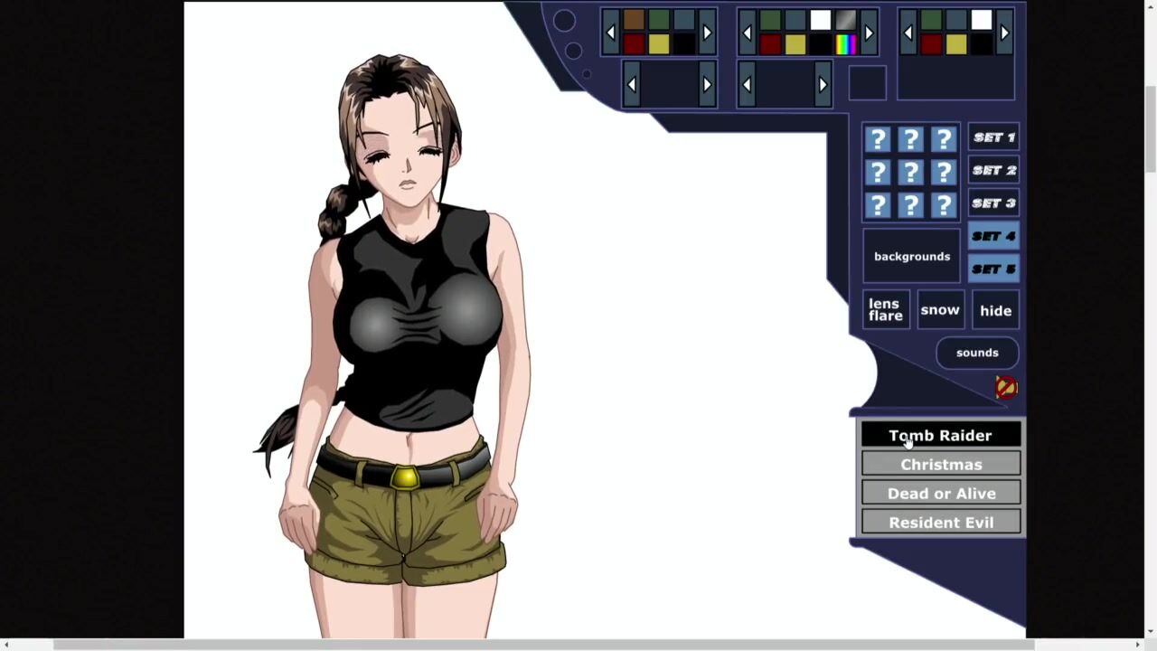The image size is (1157, 651).
Task: Click the medium round button on the panel corner
Action: (x=573, y=52)
